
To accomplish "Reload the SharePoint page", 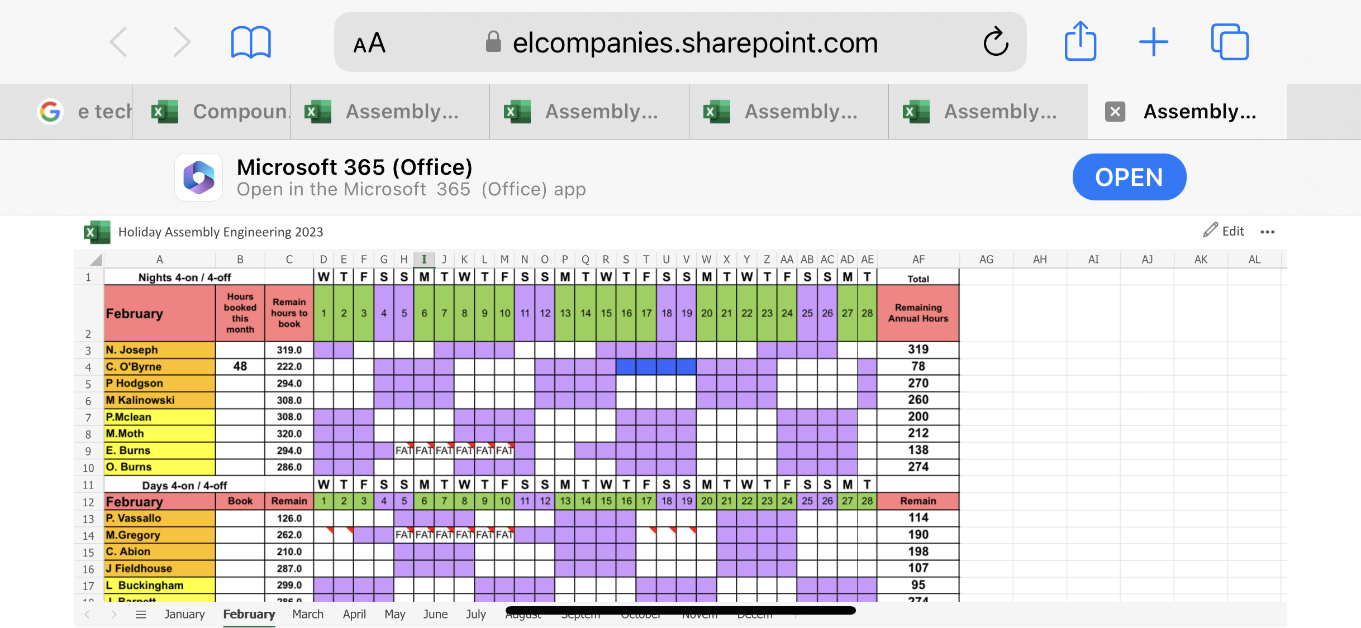I will pyautogui.click(x=996, y=42).
